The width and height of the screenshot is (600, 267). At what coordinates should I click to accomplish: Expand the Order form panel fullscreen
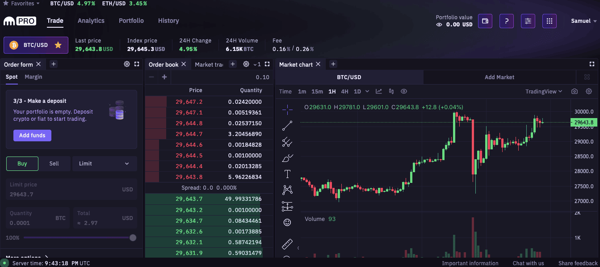(137, 64)
